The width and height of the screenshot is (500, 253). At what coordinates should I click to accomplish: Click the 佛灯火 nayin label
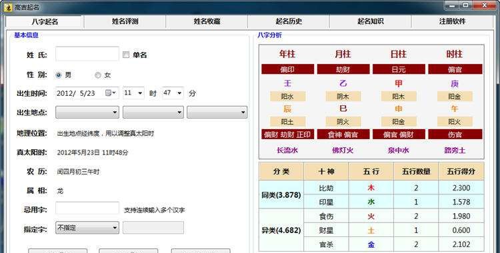(343, 150)
